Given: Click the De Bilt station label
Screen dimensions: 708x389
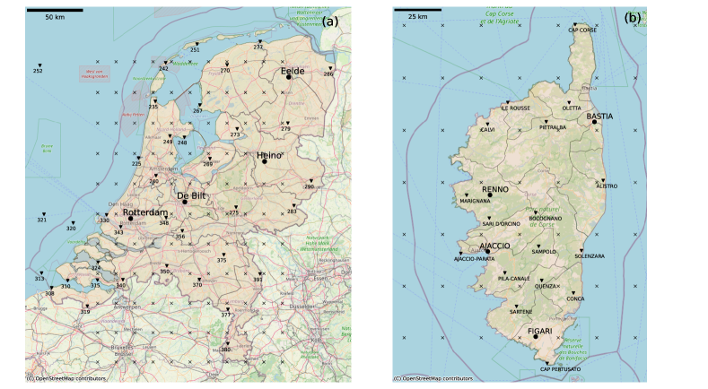Looking at the screenshot, I should pyautogui.click(x=191, y=196).
